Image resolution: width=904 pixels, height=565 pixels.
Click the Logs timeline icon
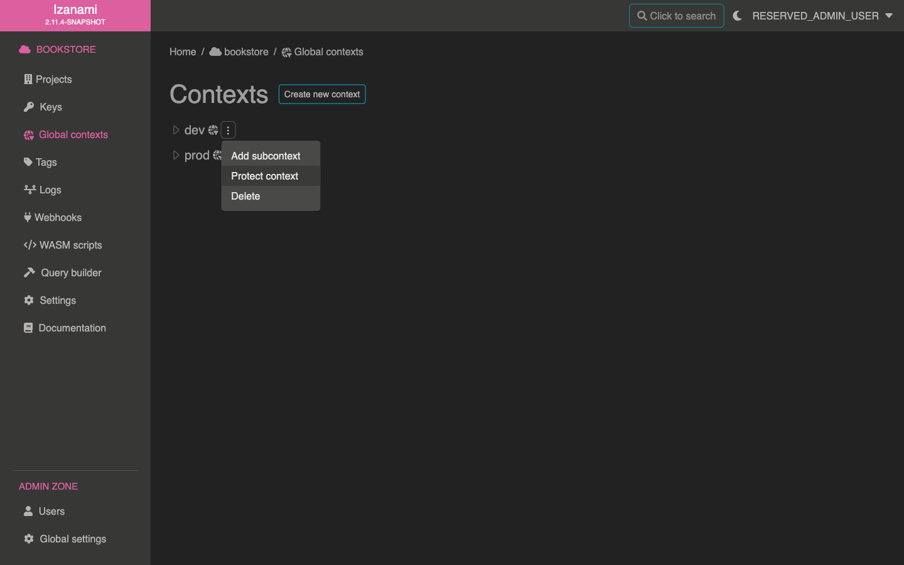tap(30, 190)
